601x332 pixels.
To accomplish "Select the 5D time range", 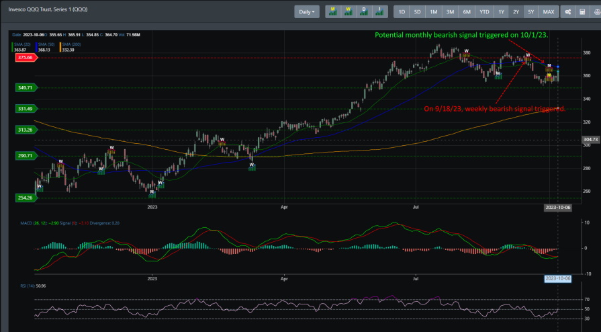I will click(418, 12).
